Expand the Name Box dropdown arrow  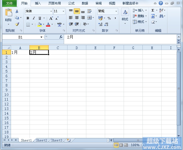(41, 37)
